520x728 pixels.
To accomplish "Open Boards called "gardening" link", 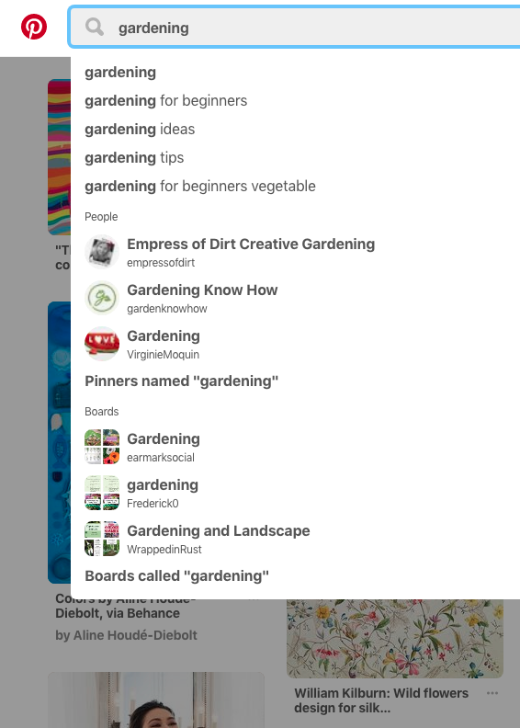I will (176, 576).
